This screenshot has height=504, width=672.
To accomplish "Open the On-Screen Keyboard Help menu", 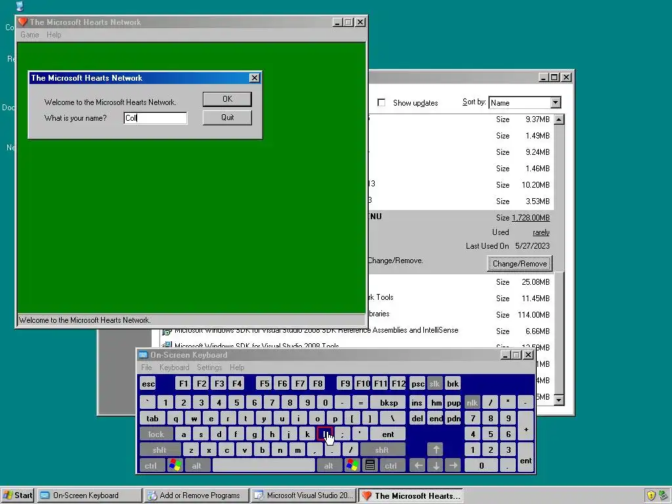I will (x=236, y=367).
